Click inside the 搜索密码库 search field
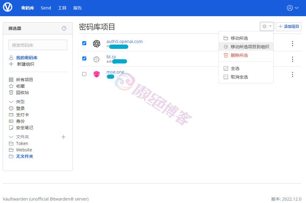The height and width of the screenshot is (203, 306). tap(37, 45)
